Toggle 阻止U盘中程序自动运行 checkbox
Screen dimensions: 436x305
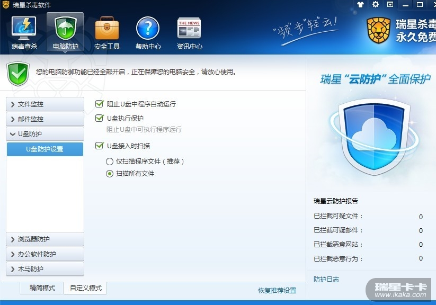click(99, 104)
